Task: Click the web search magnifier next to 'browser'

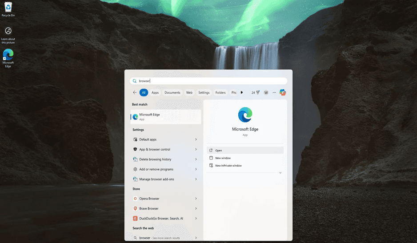Action: click(135, 238)
